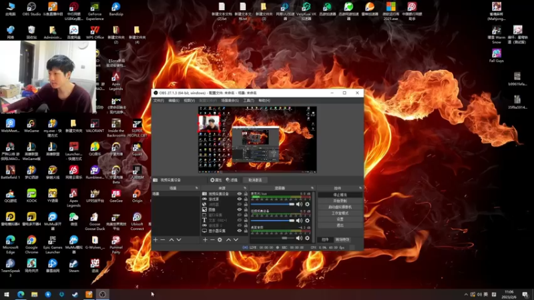Viewport: 534px width, 300px height.
Task: Click Windows Start button on taskbar
Action: point(7,294)
